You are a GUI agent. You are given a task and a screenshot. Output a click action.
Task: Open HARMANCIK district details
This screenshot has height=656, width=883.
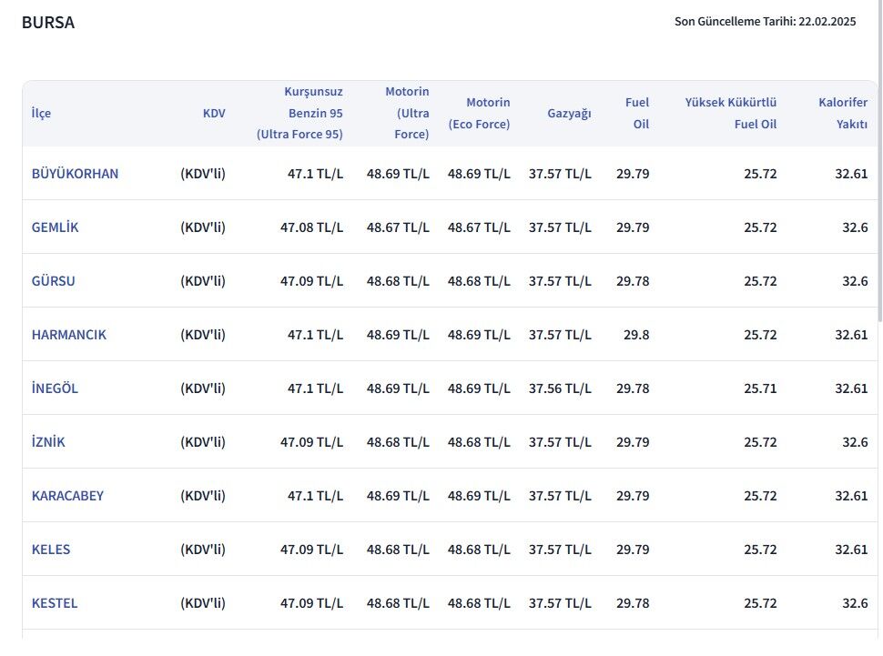[x=69, y=334]
